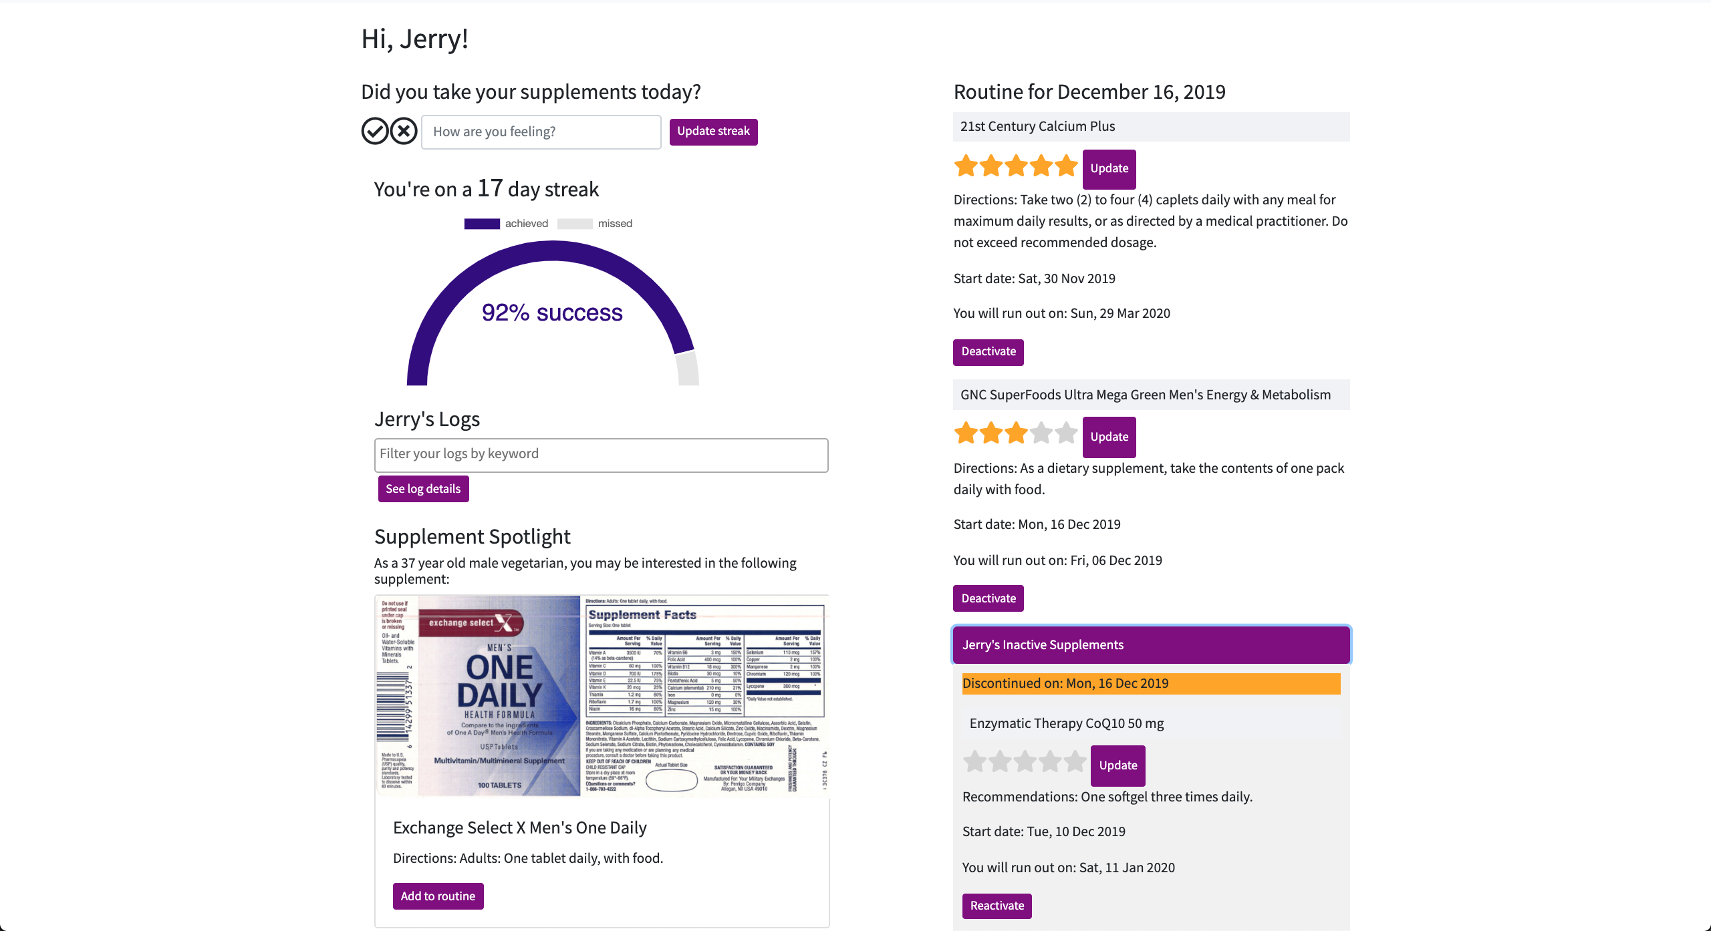Select the fifth star for GNC SuperFoods
1711x931 pixels.
[1066, 433]
